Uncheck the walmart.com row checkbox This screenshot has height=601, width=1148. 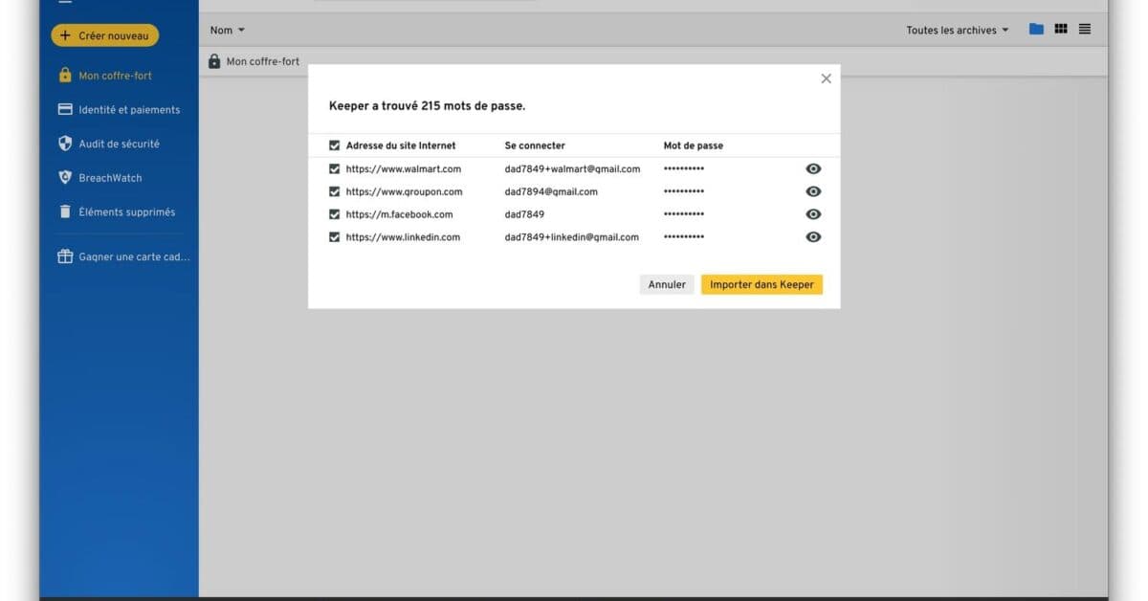point(334,168)
